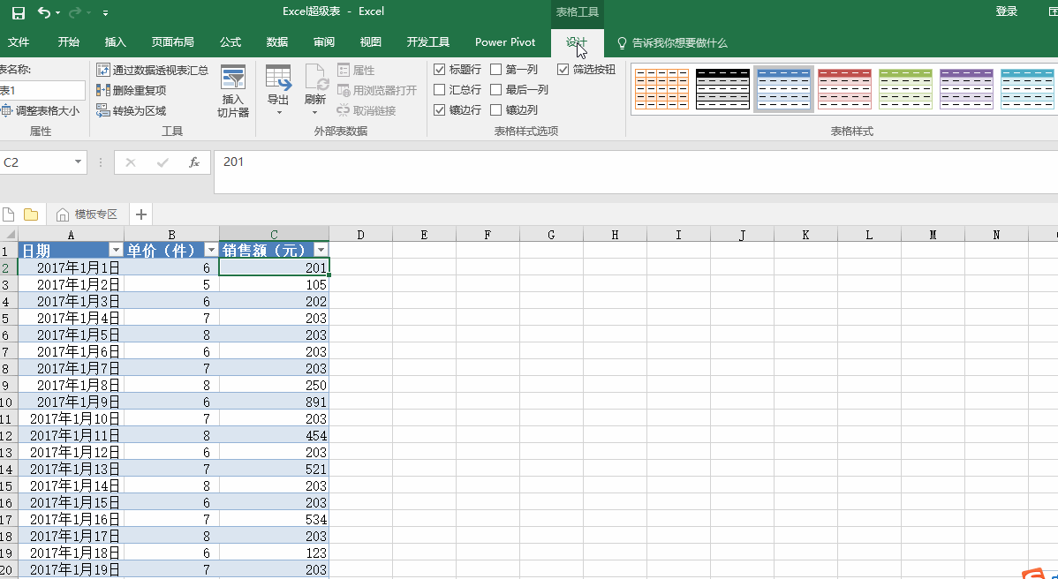Click cell with sales value 534
Screen dimensions: 1058x579
(274, 519)
